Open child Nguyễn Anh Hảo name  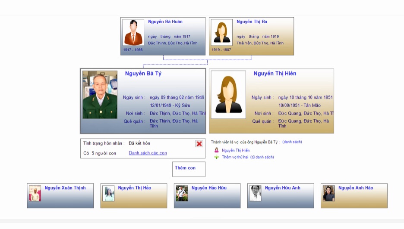pos(356,188)
